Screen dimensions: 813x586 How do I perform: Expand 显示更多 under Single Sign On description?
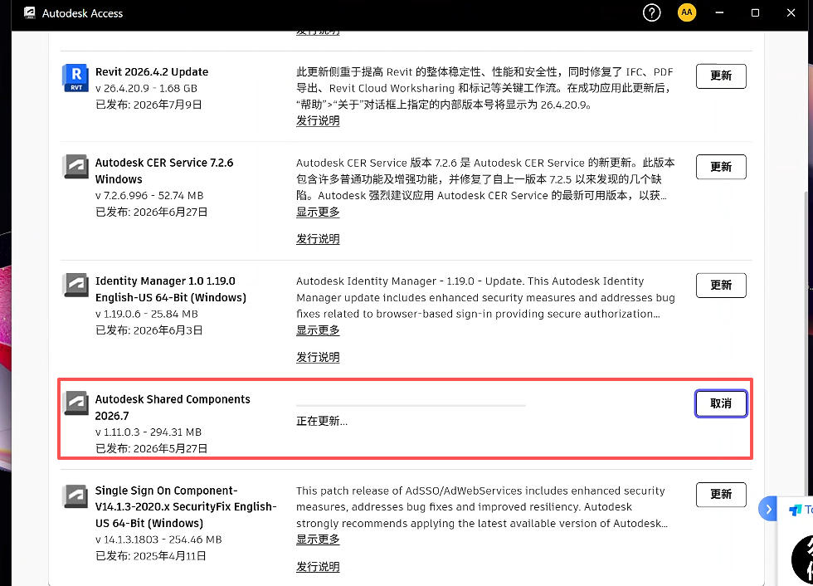[318, 540]
